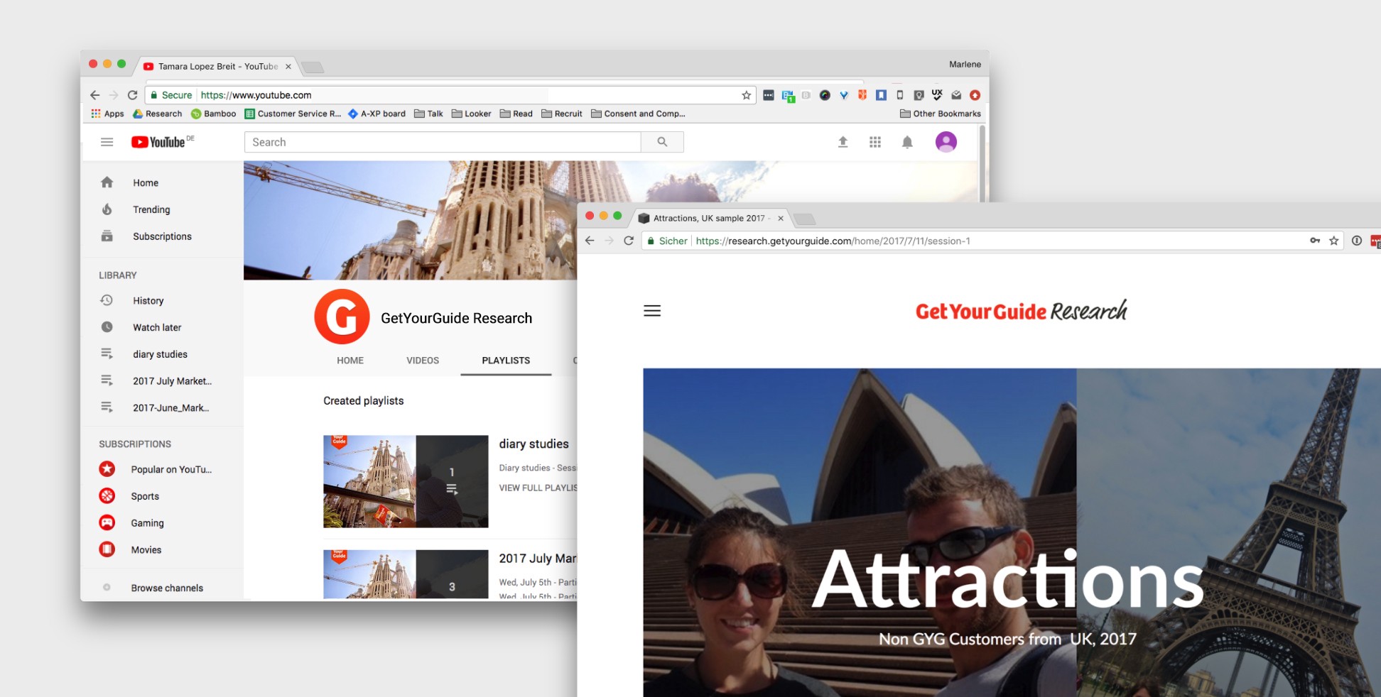Screen dimensions: 1381x697
Task: Expand Other Bookmarks folder
Action: pos(941,114)
